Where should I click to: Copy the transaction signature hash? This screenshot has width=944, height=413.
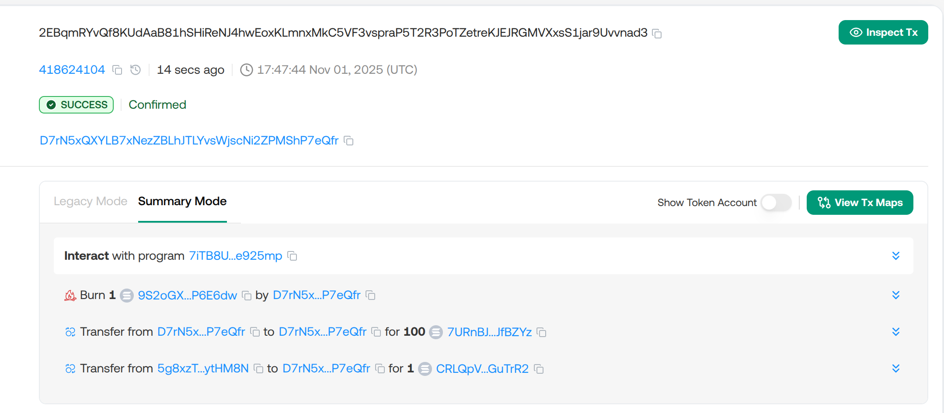click(657, 33)
